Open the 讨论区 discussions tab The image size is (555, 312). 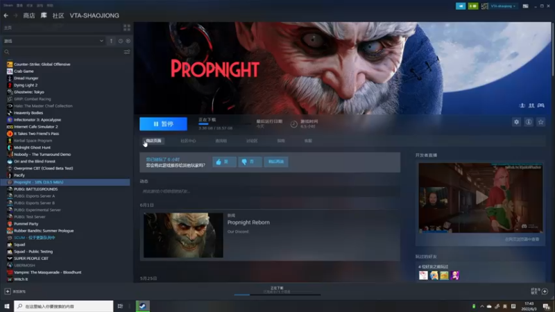252,141
